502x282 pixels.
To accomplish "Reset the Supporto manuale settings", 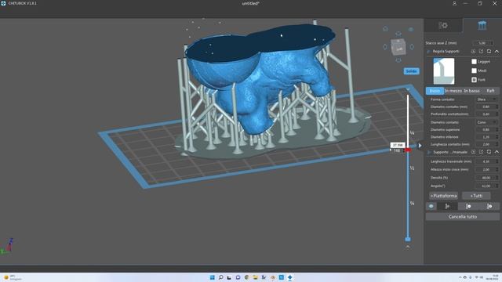I will pos(489,152).
